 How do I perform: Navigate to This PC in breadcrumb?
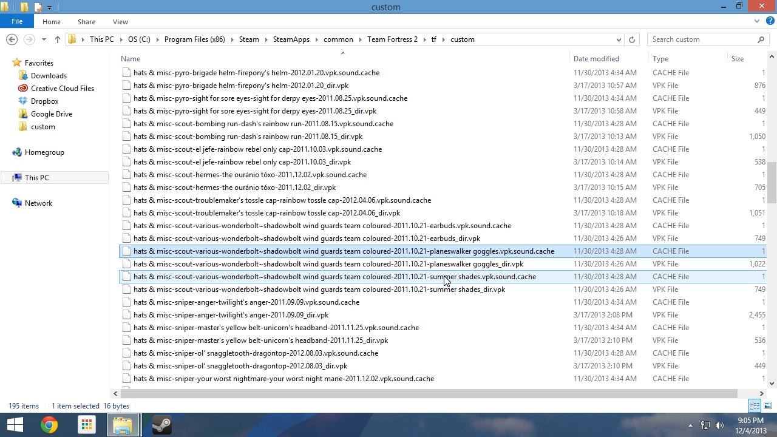(x=101, y=39)
